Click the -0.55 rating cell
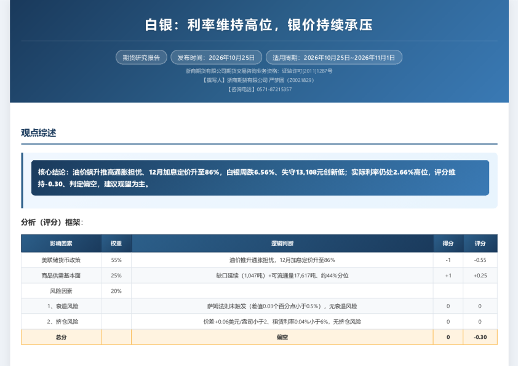This screenshot has height=366, width=518. point(480,260)
